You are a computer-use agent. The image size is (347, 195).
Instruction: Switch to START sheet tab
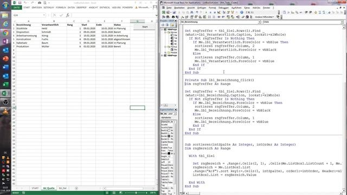tap(35, 188)
